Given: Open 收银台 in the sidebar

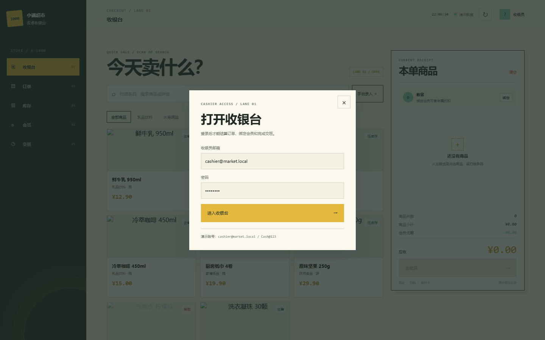Looking at the screenshot, I should (43, 67).
